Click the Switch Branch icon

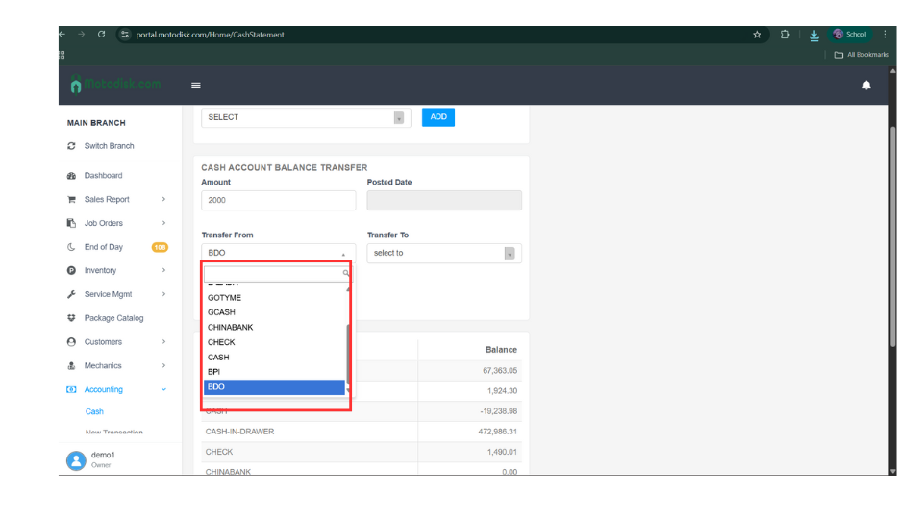71,146
